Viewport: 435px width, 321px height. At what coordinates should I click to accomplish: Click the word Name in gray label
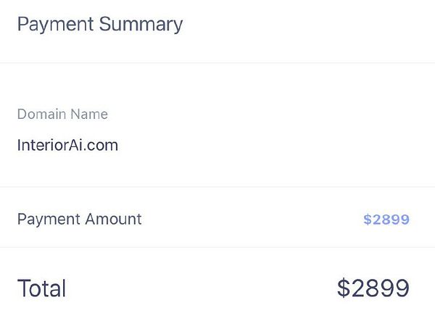(89, 114)
